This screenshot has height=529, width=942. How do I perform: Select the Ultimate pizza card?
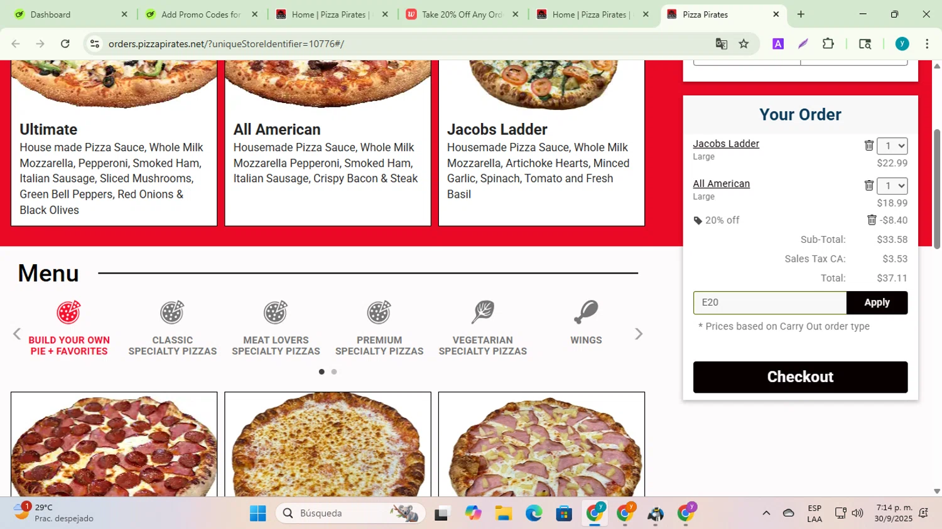pos(114,143)
